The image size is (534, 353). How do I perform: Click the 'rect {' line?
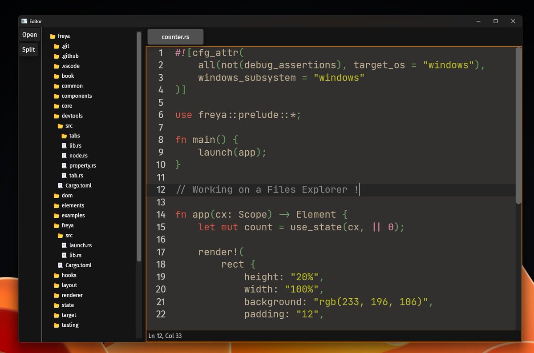238,265
